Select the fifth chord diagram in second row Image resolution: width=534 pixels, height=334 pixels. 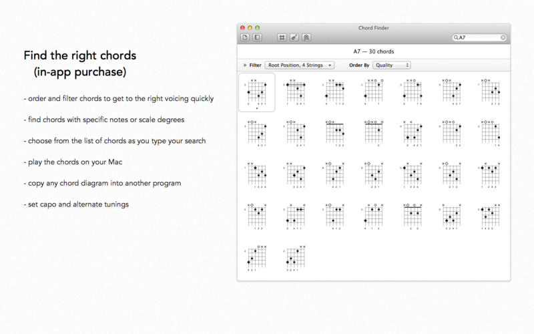click(x=413, y=134)
